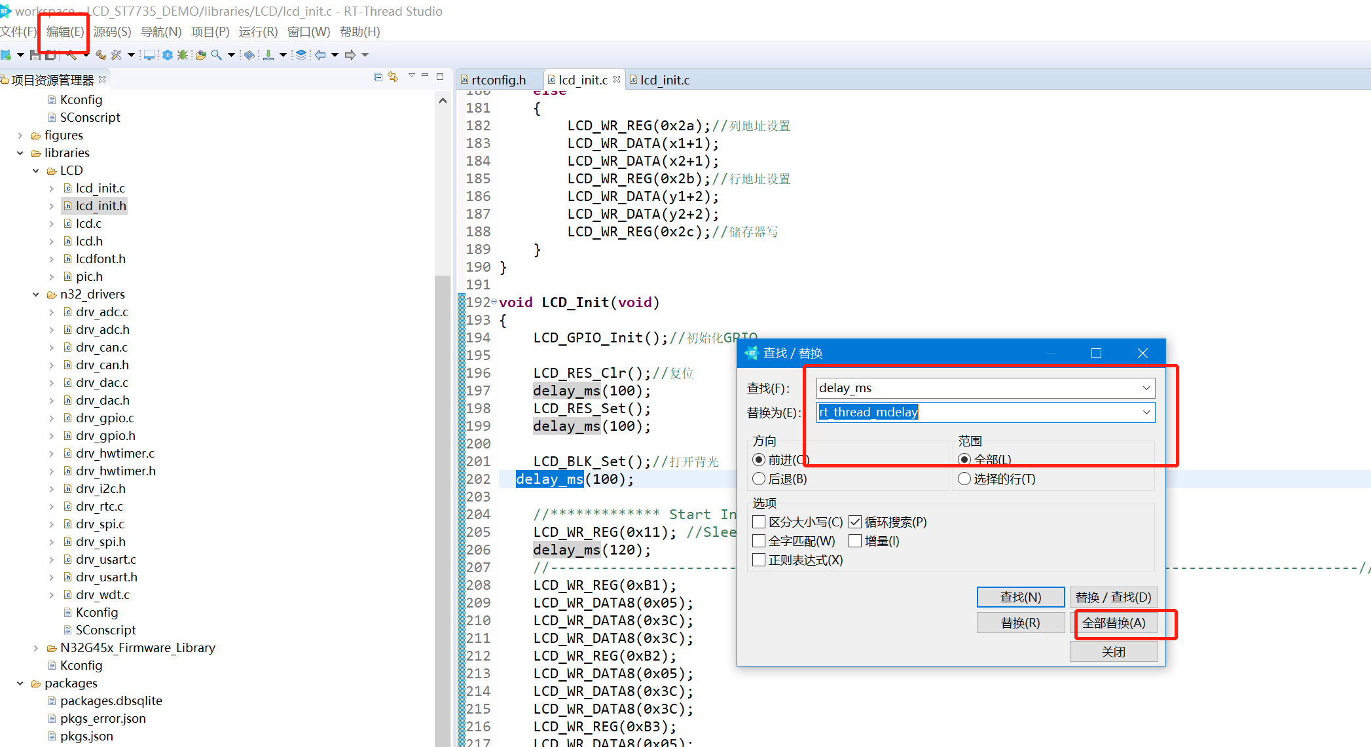Image resolution: width=1371 pixels, height=747 pixels.
Task: Click the 查找(N) find button
Action: pyautogui.click(x=1021, y=597)
